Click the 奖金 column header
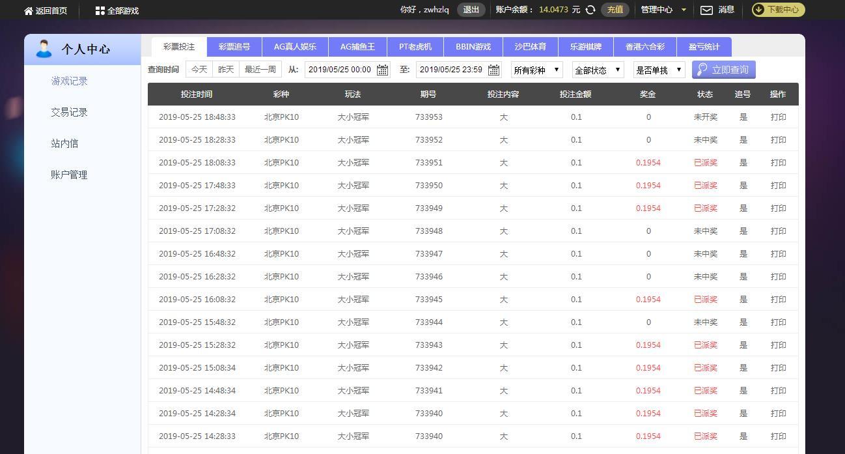 click(x=648, y=94)
